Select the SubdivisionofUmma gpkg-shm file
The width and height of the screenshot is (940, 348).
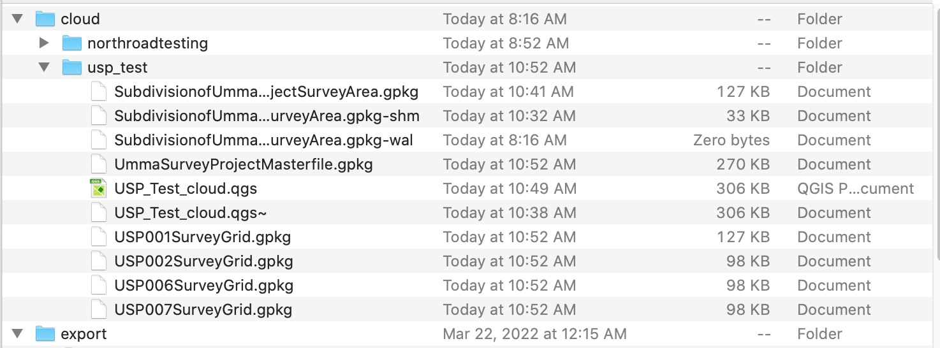[267, 116]
